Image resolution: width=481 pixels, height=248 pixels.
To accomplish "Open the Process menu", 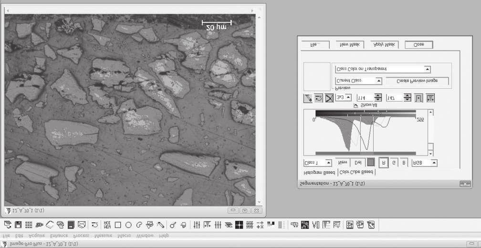I will [81, 236].
